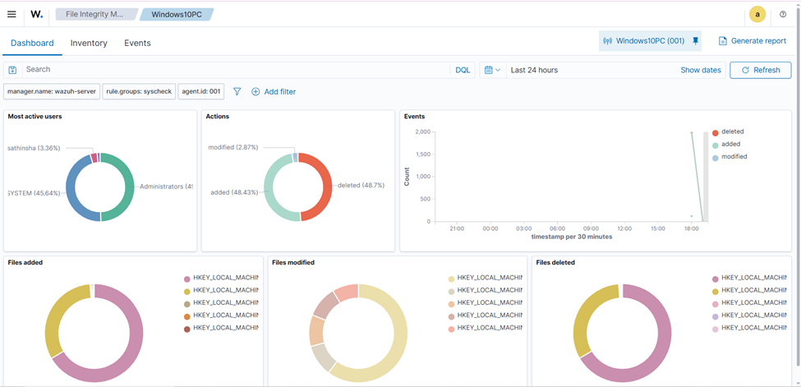The image size is (801, 387).
Task: Click the third Files deleted legend entry
Action: click(749, 303)
